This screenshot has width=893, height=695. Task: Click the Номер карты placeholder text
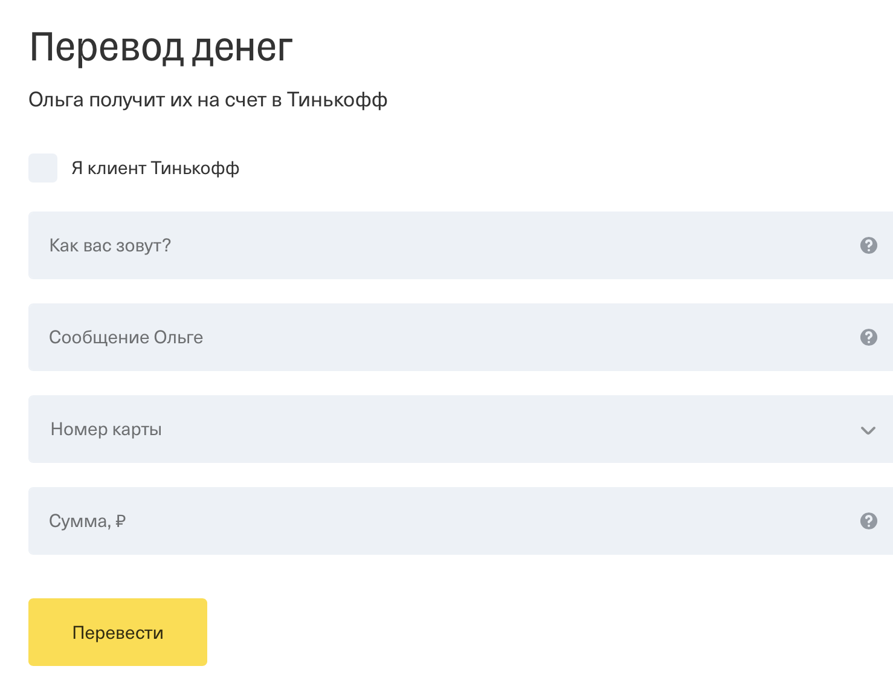[x=106, y=429]
